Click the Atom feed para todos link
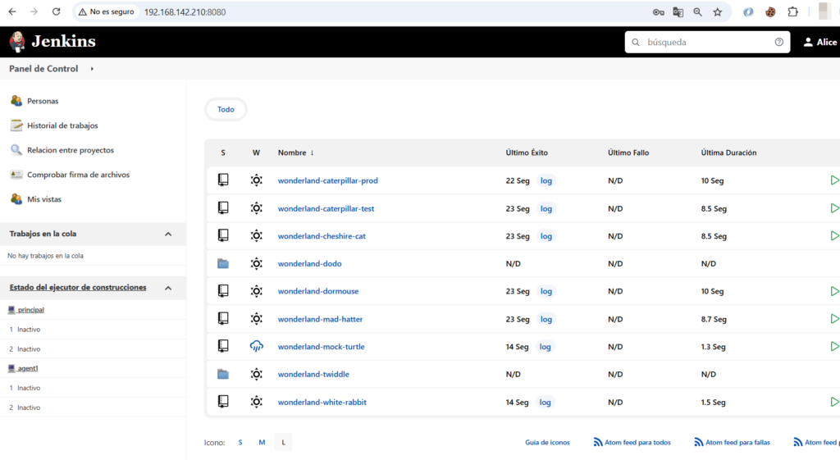Screen dimensions: 840x460 (632, 442)
